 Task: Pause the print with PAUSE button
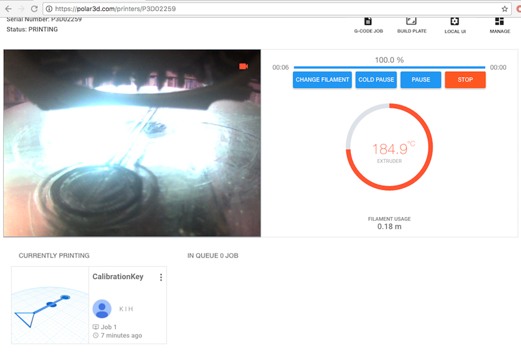421,80
